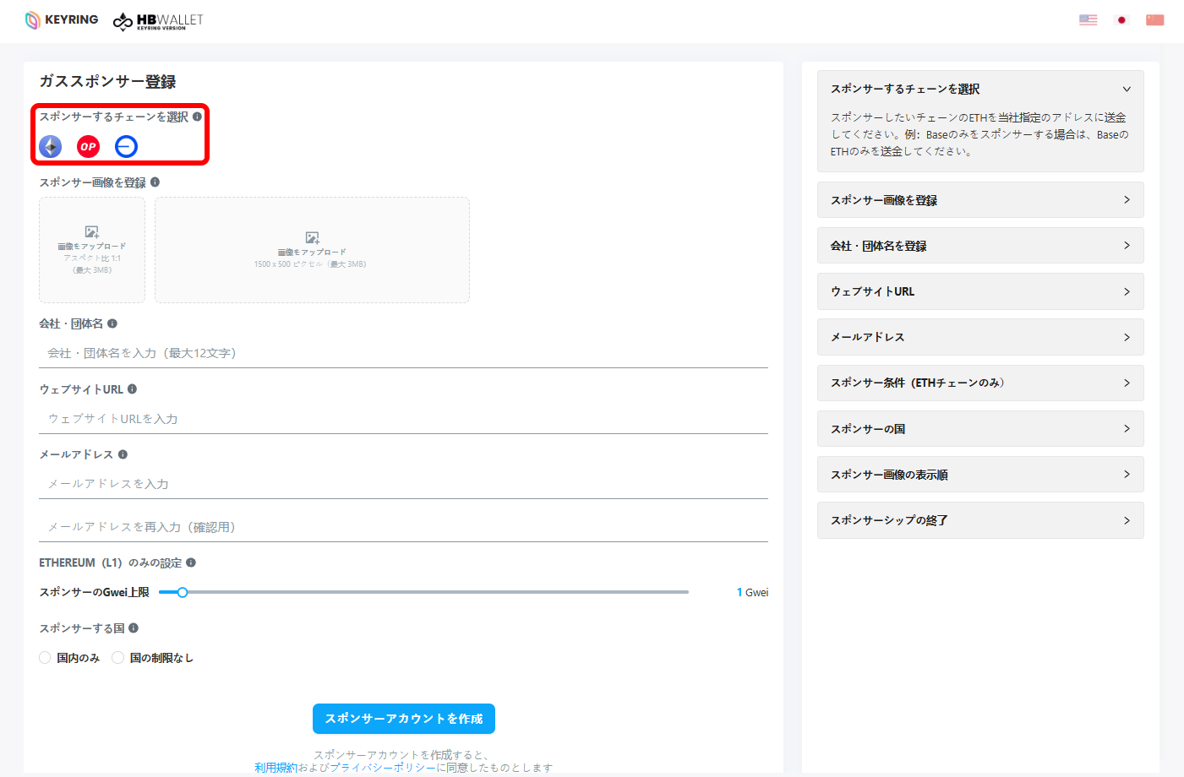Select the 国の制限なし radio option

point(118,658)
